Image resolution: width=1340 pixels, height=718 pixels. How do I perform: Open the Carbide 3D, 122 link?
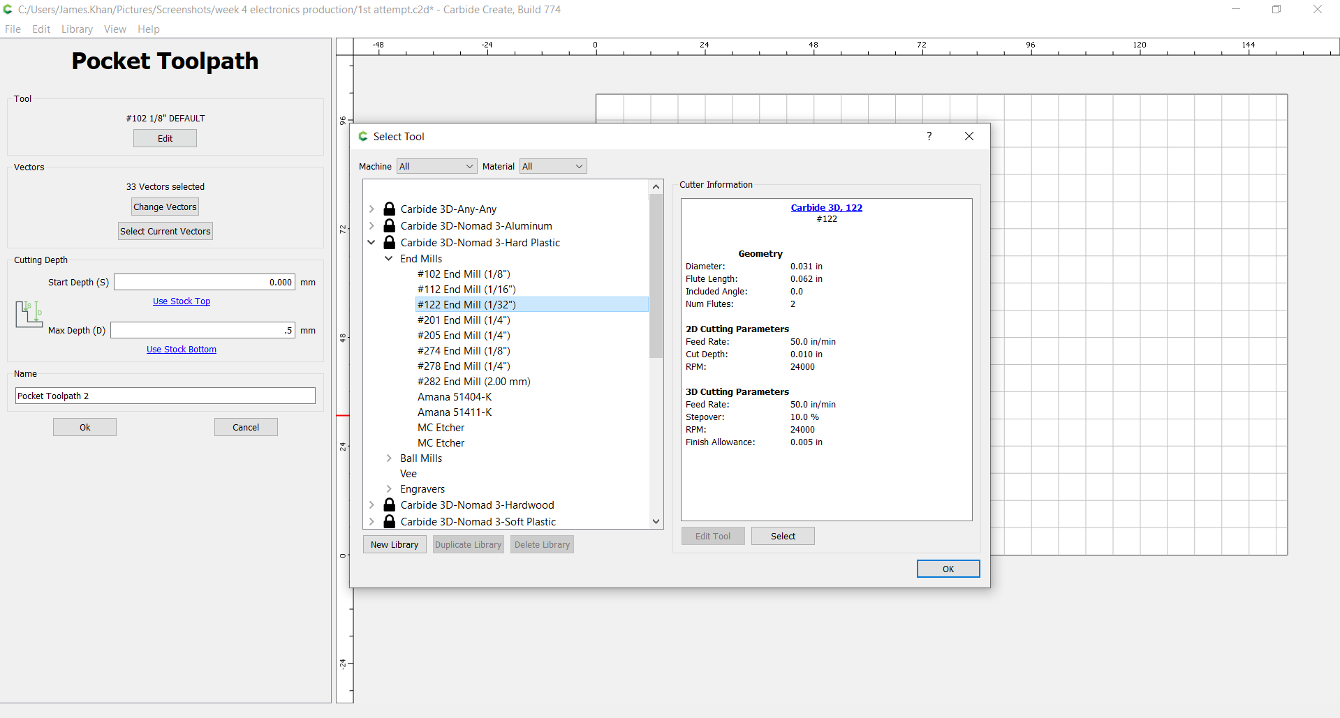826,207
